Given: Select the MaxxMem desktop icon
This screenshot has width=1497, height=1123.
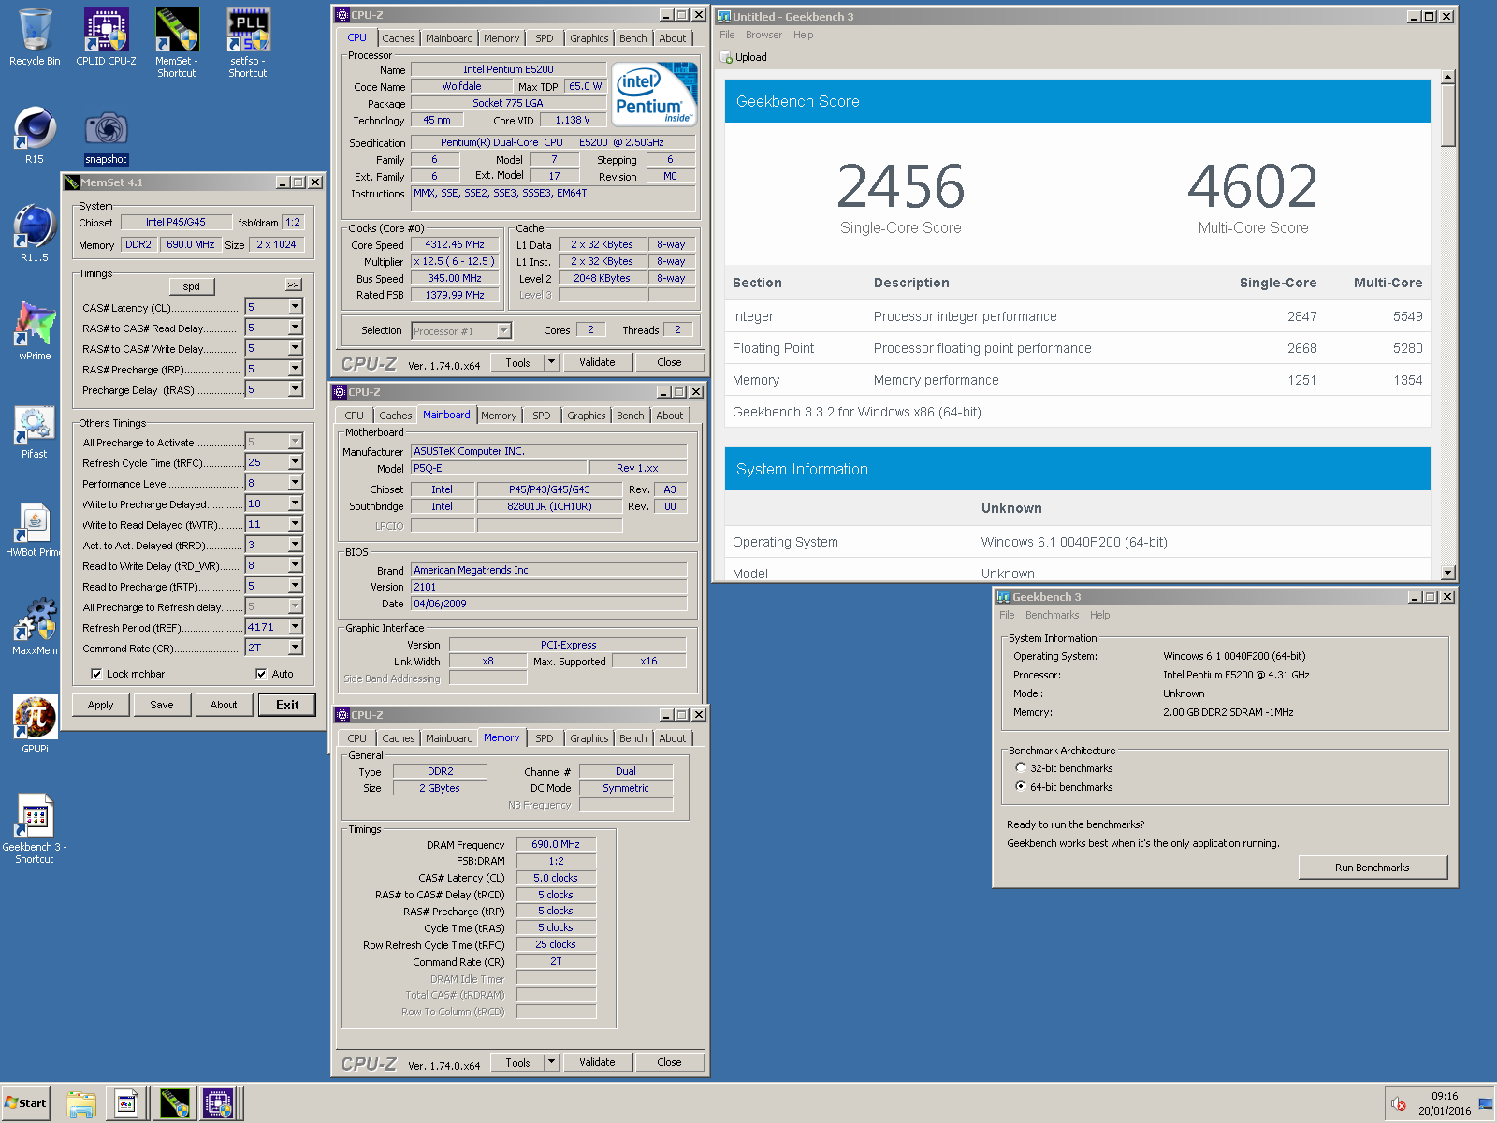Looking at the screenshot, I should point(35,627).
